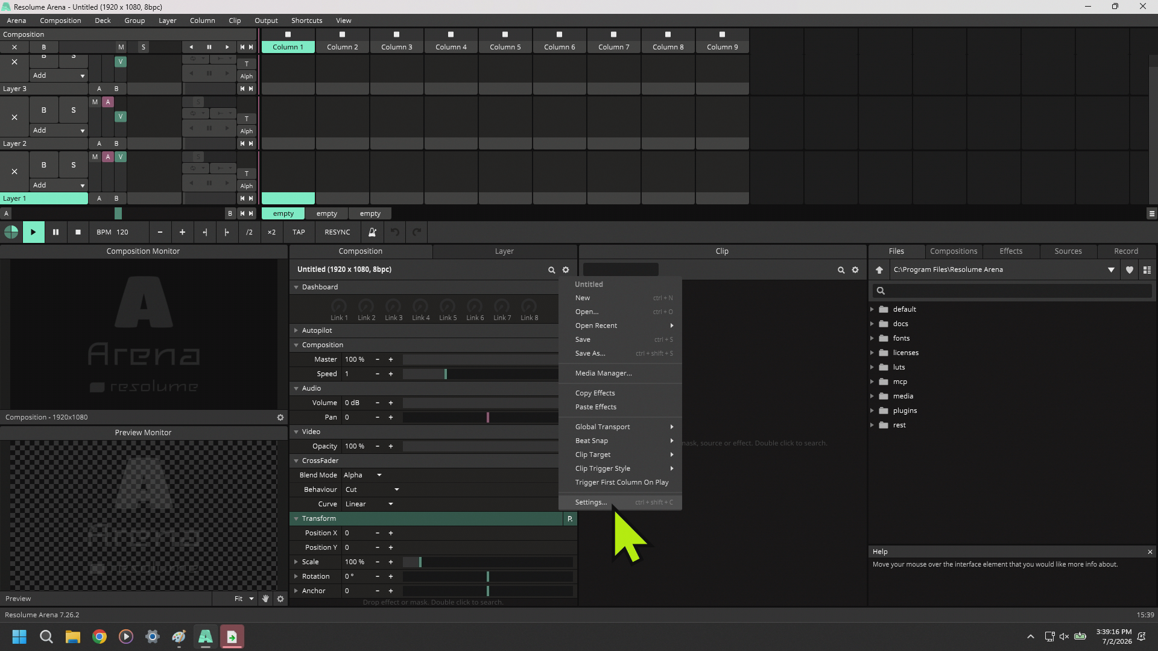Open the Output menu in menu bar
This screenshot has height=651, width=1158.
[266, 20]
